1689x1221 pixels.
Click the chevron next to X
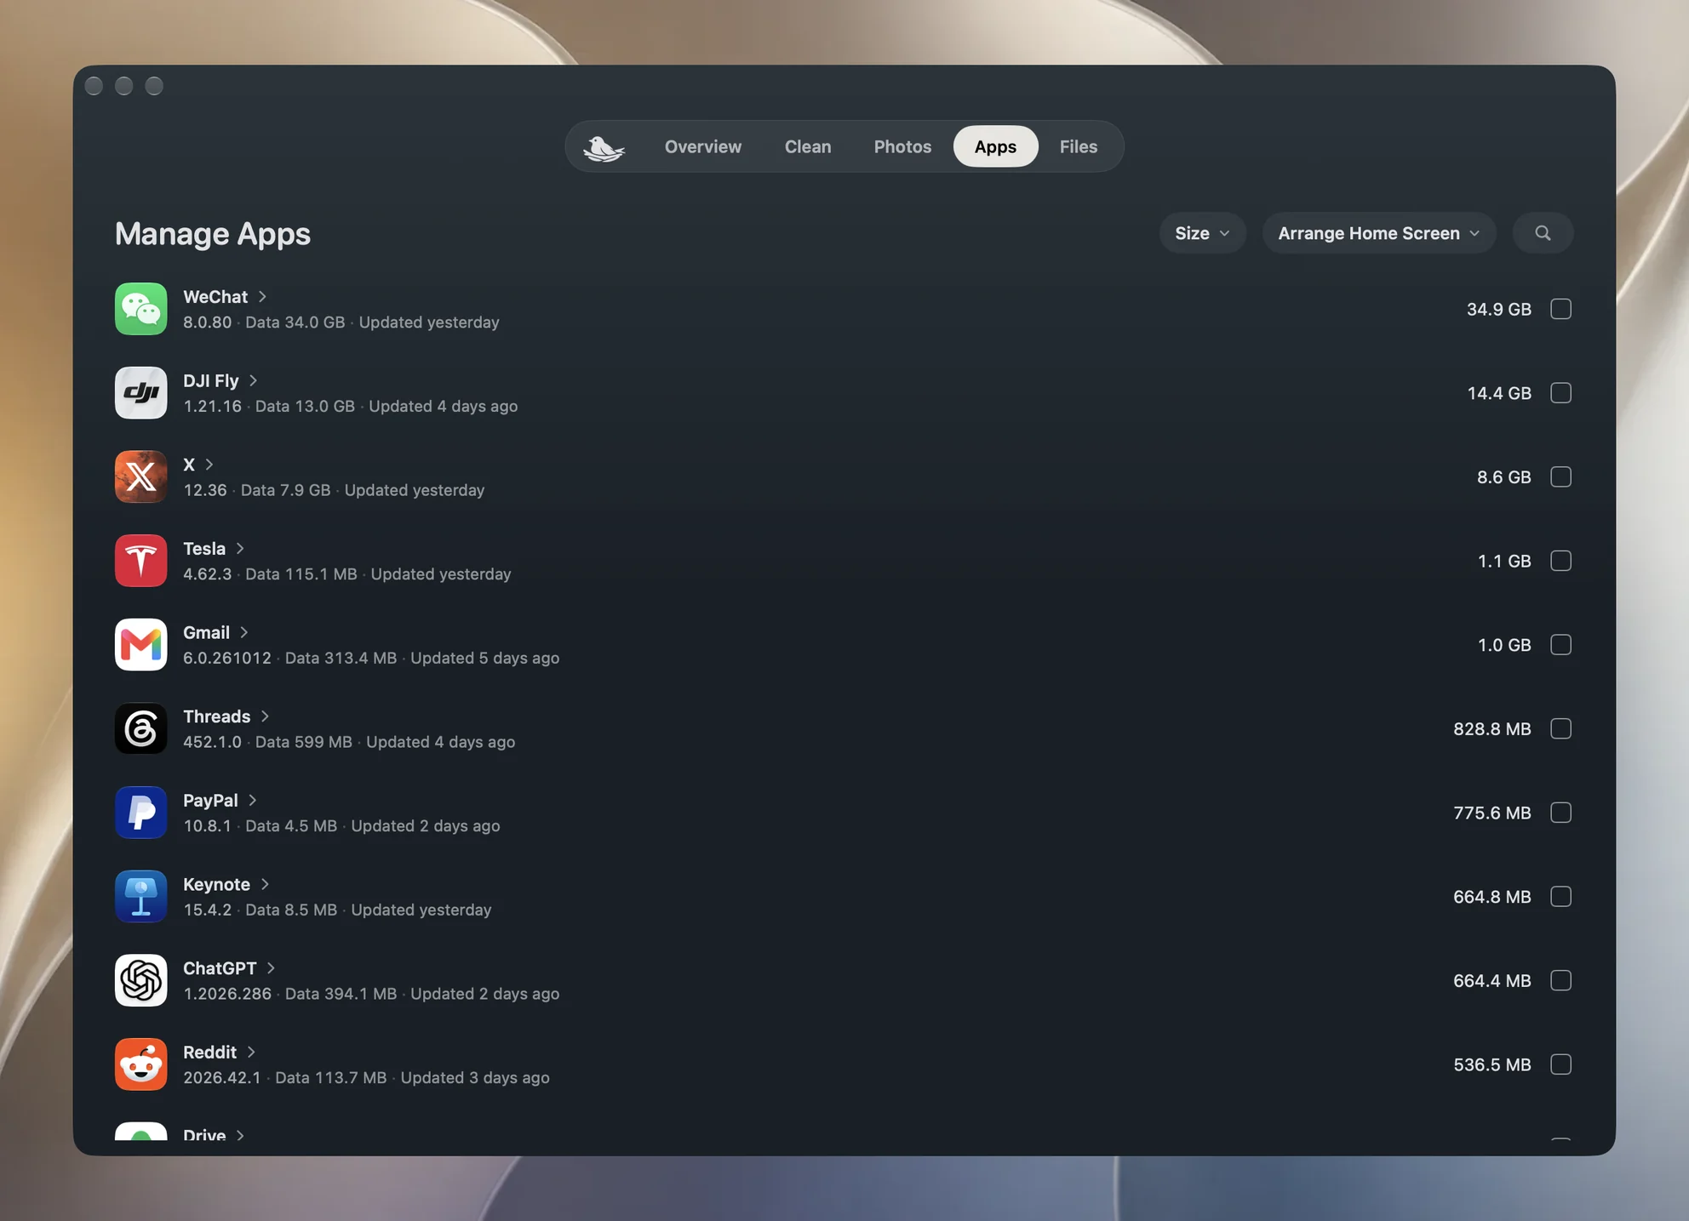point(209,465)
